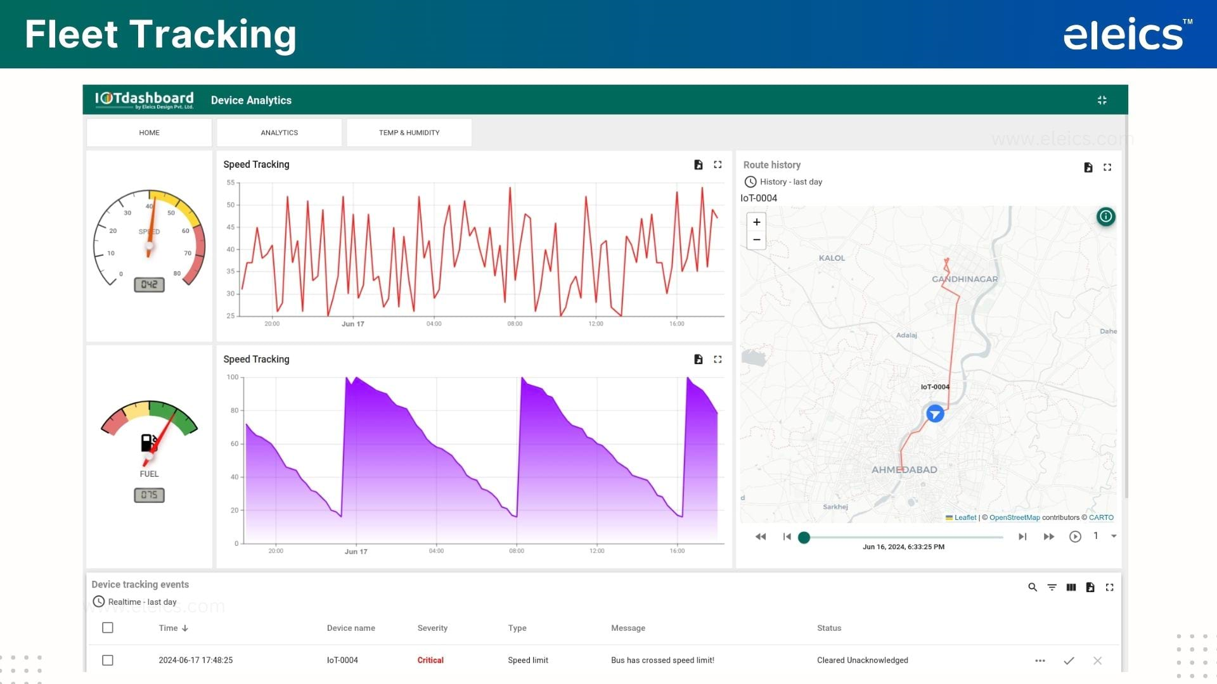This screenshot has height=684, width=1217.
Task: Click the 'Bus has crossed speed limit!' message
Action: tap(662, 661)
